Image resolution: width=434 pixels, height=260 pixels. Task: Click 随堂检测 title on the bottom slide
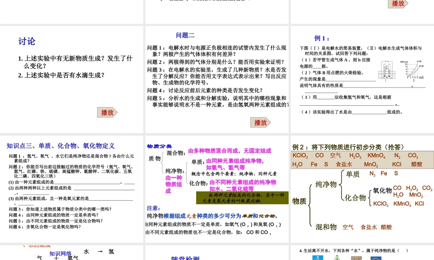185,258
